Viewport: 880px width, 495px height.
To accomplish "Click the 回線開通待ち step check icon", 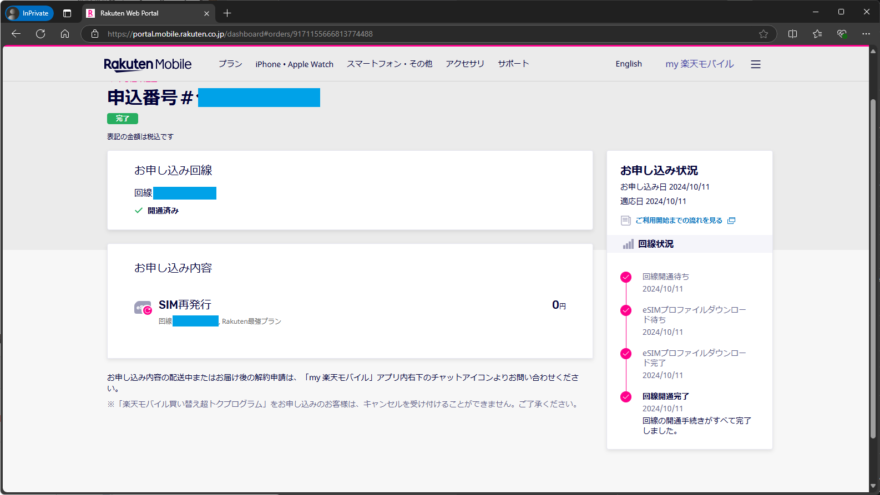I will click(x=626, y=277).
